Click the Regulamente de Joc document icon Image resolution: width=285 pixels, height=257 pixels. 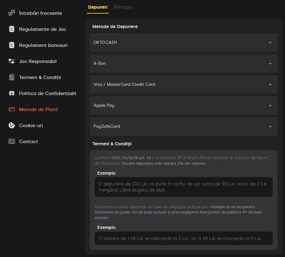point(12,29)
